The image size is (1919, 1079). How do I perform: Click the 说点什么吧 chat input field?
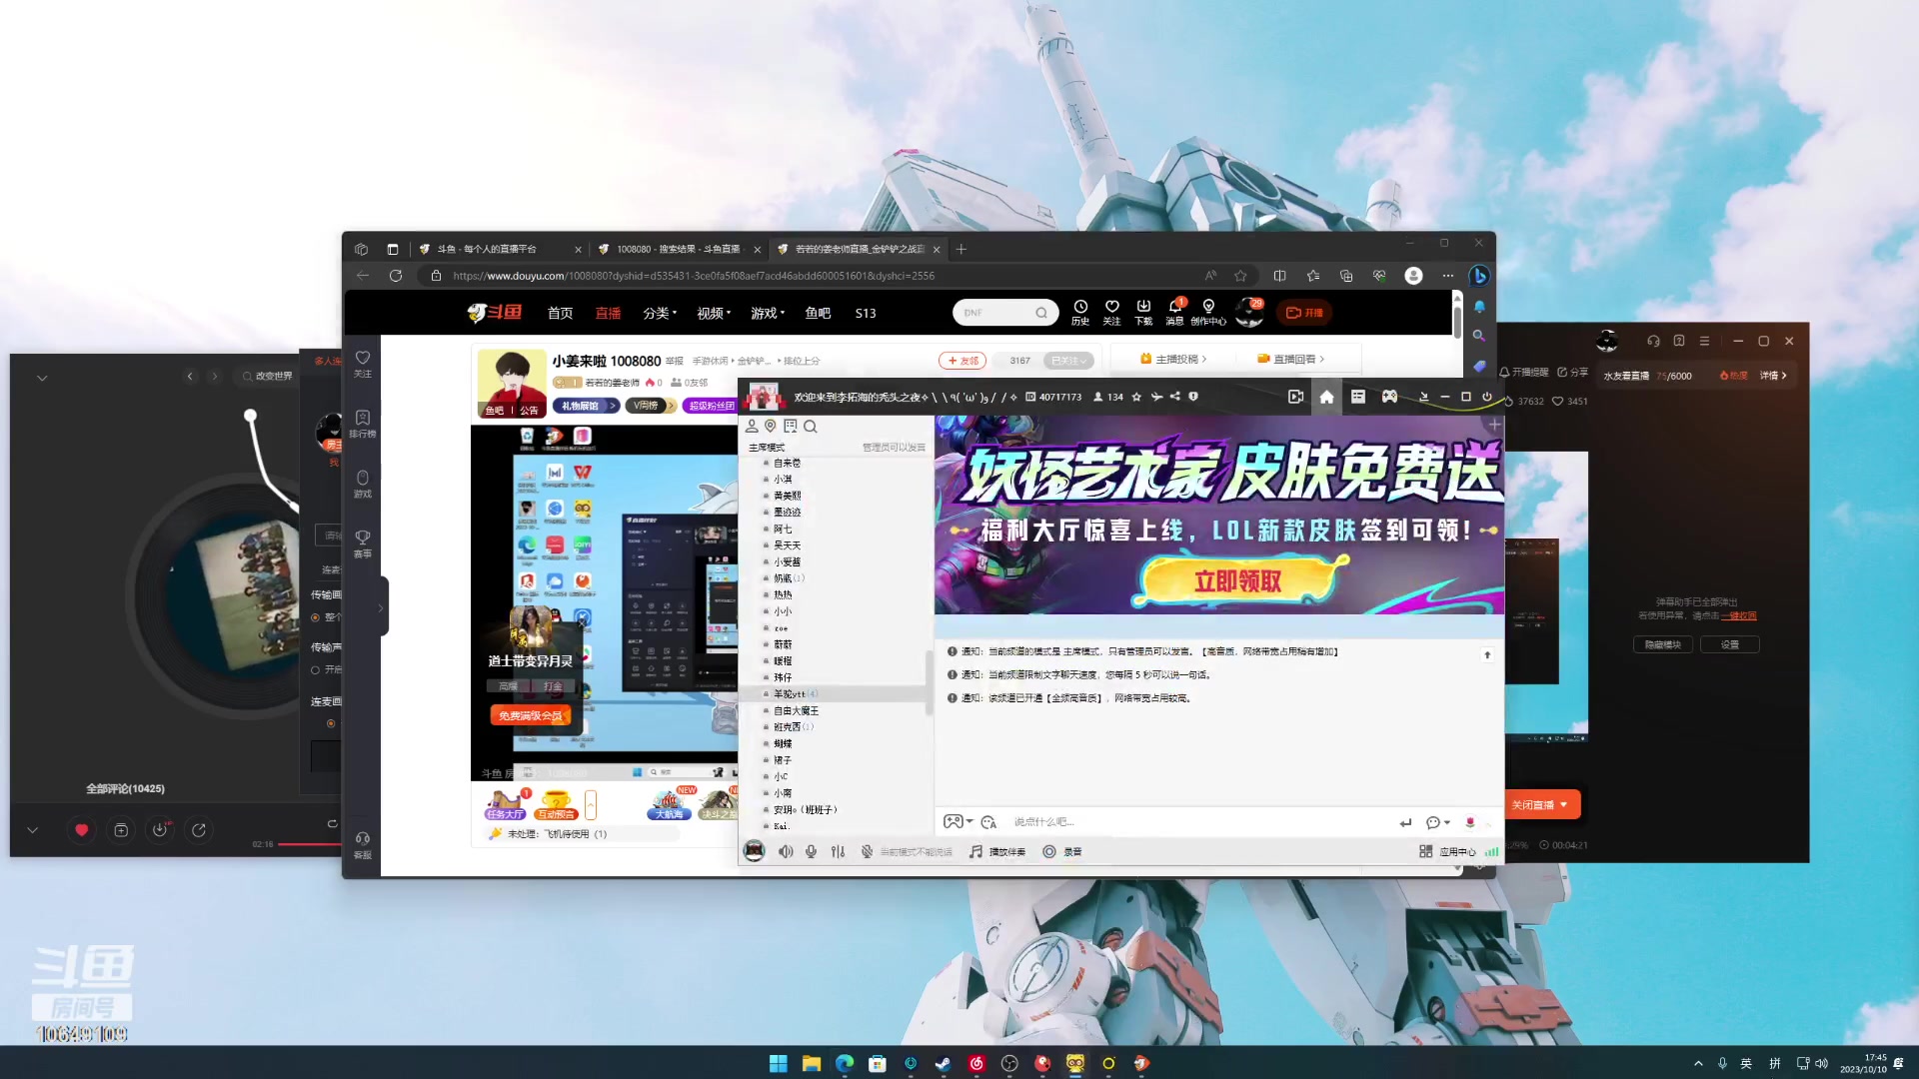coord(1199,821)
